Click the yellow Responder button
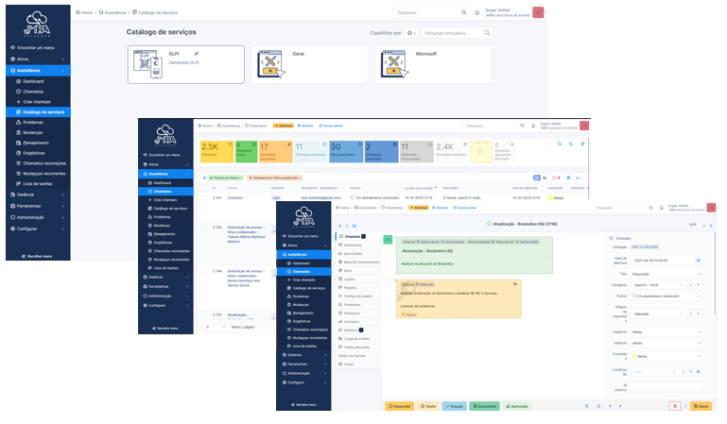 [x=398, y=406]
